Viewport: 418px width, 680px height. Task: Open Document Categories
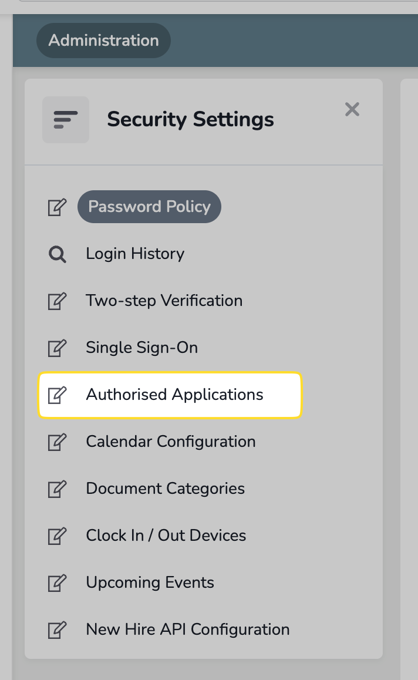coord(165,489)
